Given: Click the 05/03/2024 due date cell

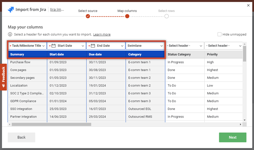Looking at the screenshot, I should pos(106,101).
